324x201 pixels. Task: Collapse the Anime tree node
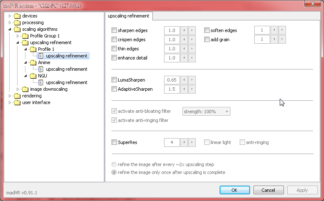pyautogui.click(x=25, y=62)
